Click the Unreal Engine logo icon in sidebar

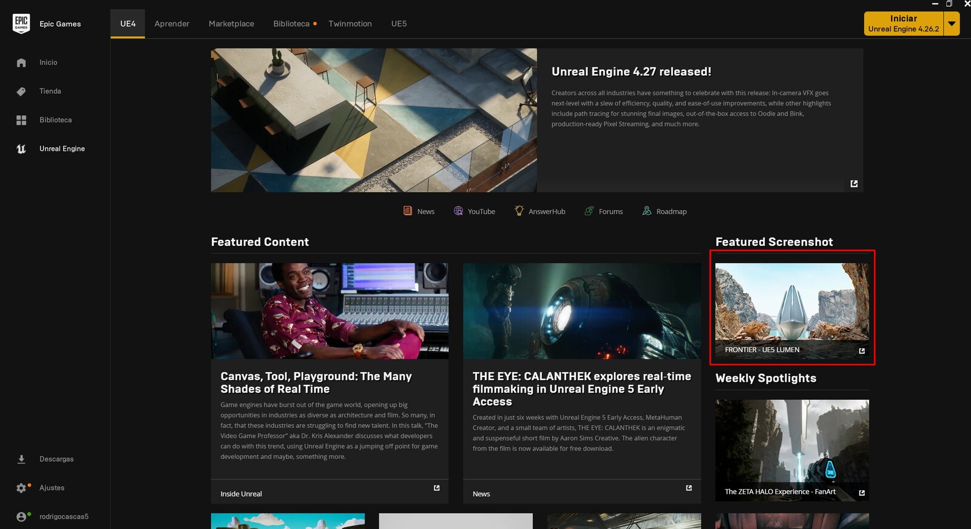click(21, 149)
